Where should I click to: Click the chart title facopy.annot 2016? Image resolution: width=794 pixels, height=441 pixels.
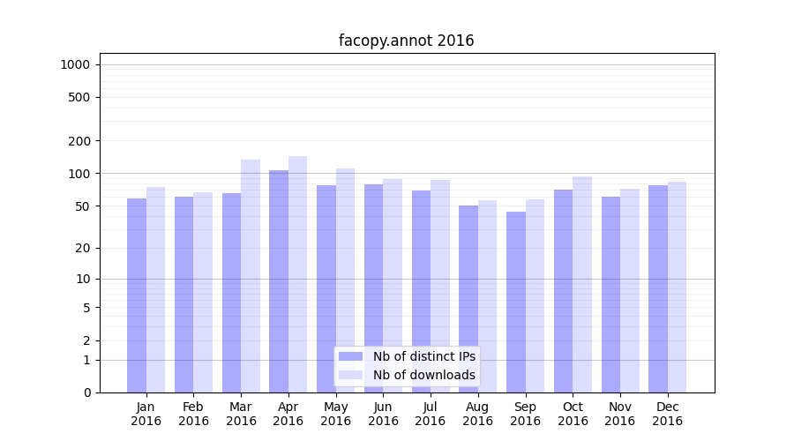point(406,41)
